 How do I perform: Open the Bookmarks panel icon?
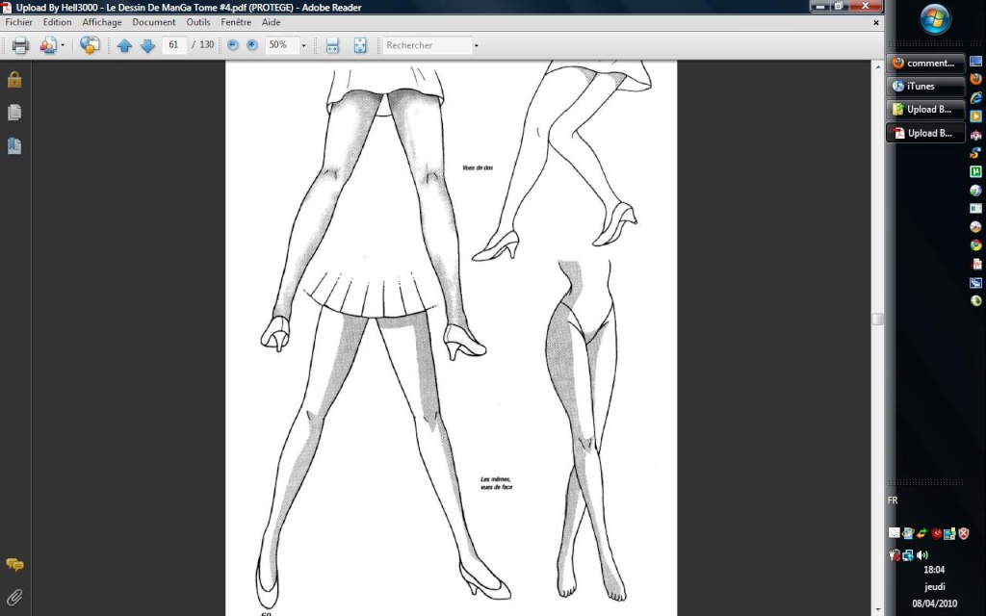(x=14, y=146)
